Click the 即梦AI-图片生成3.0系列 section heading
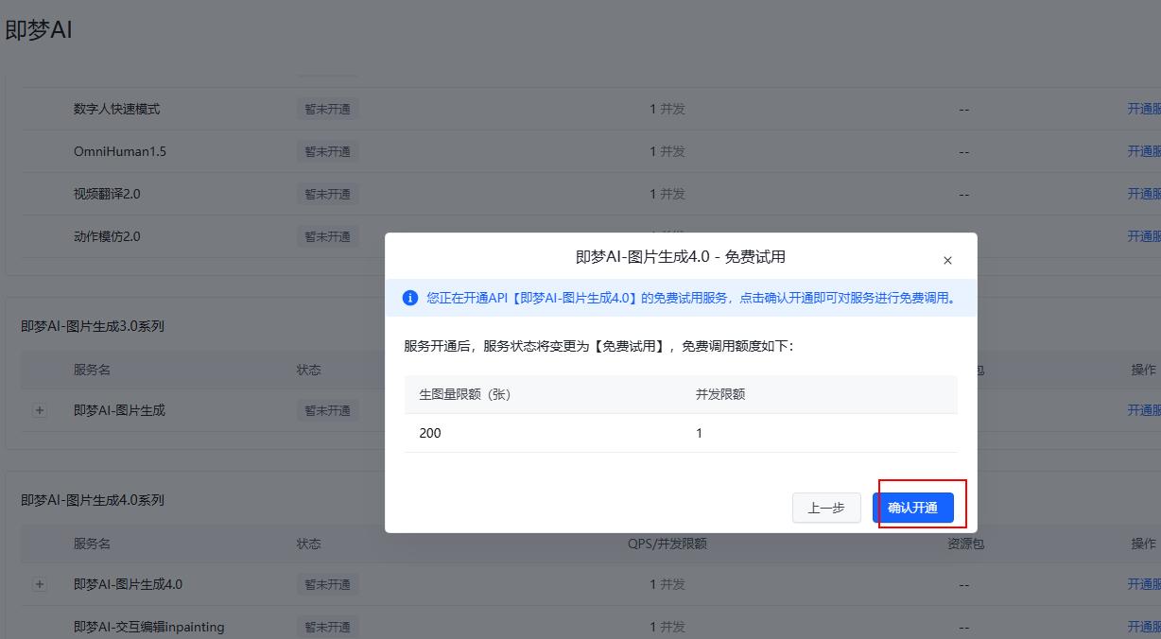This screenshot has width=1161, height=639. (93, 326)
